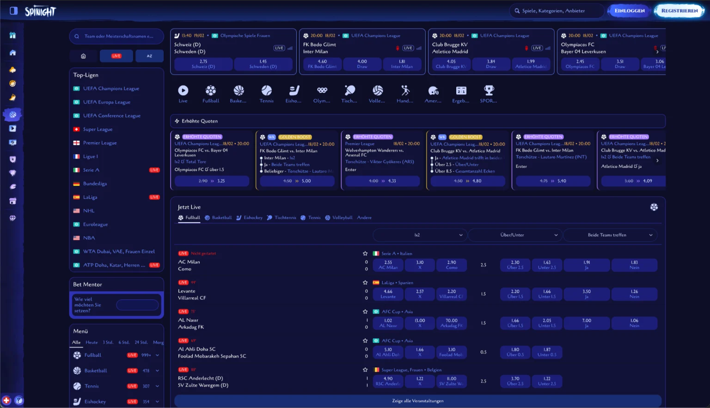The height and width of the screenshot is (408, 710).
Task: Open the Beide Teams treffen dropdown
Action: pos(610,235)
